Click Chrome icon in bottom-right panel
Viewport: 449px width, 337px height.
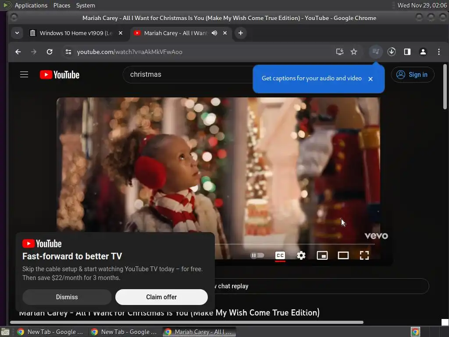pos(415,332)
